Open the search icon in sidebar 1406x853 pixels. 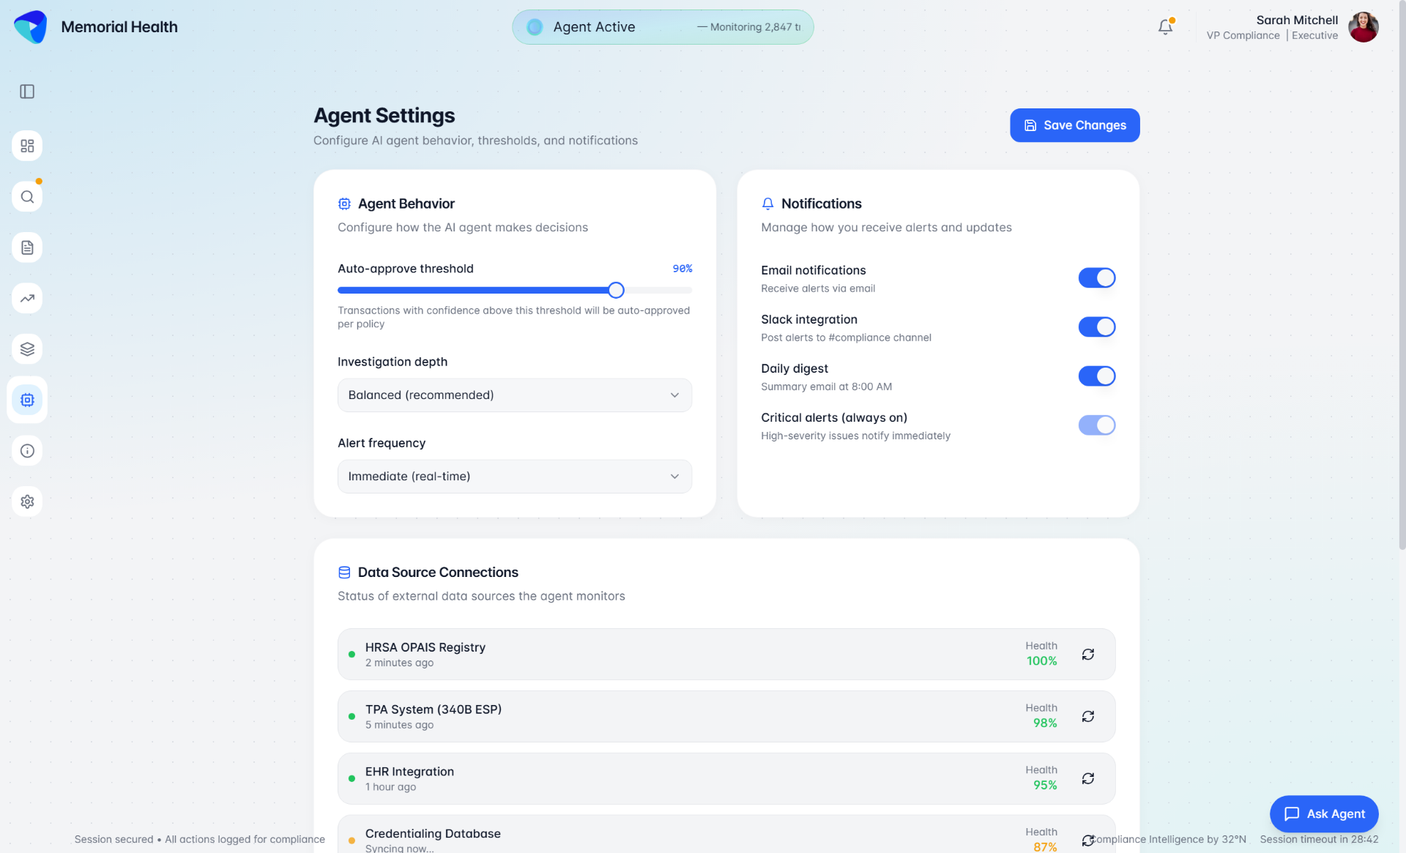pos(27,197)
